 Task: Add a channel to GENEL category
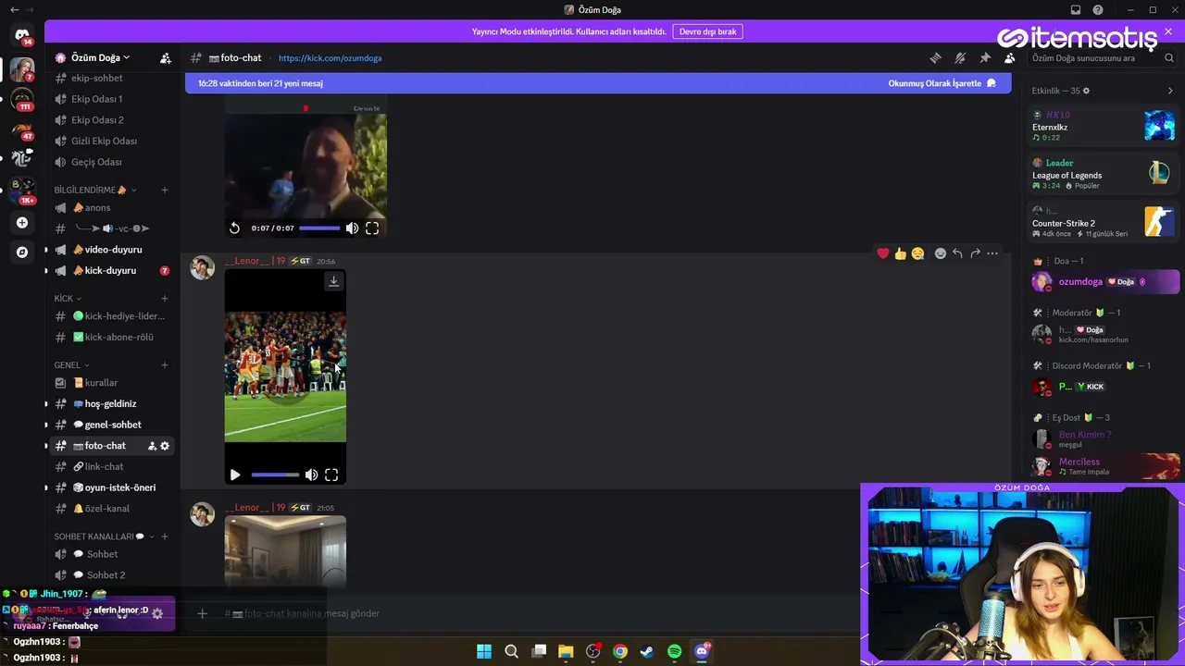click(x=165, y=365)
